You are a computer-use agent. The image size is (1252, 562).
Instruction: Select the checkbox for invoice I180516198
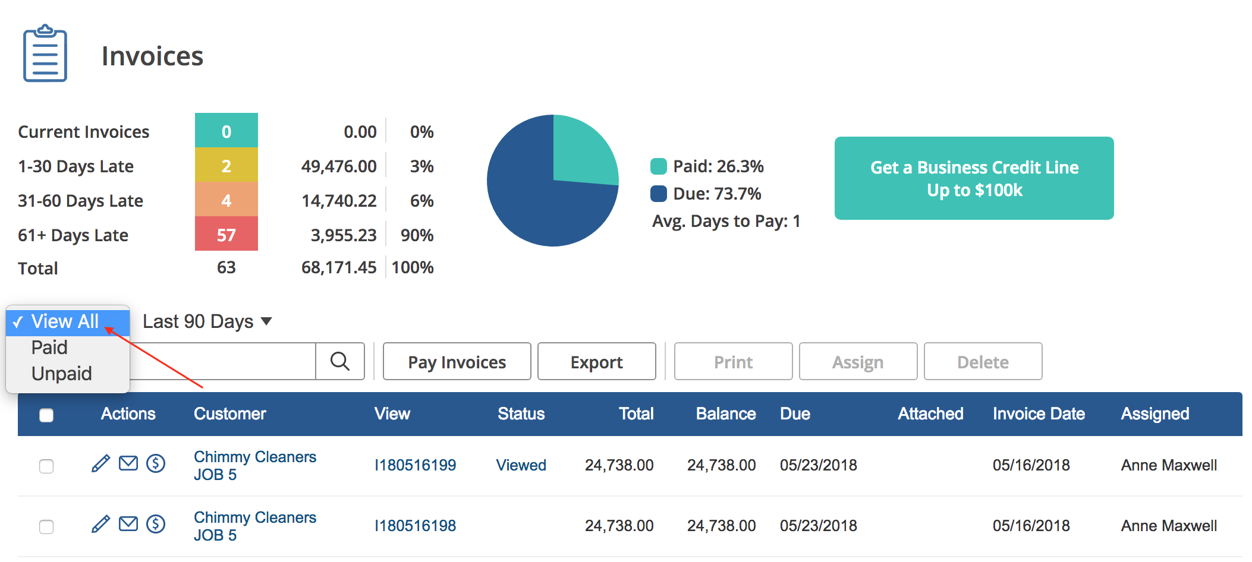(x=46, y=527)
